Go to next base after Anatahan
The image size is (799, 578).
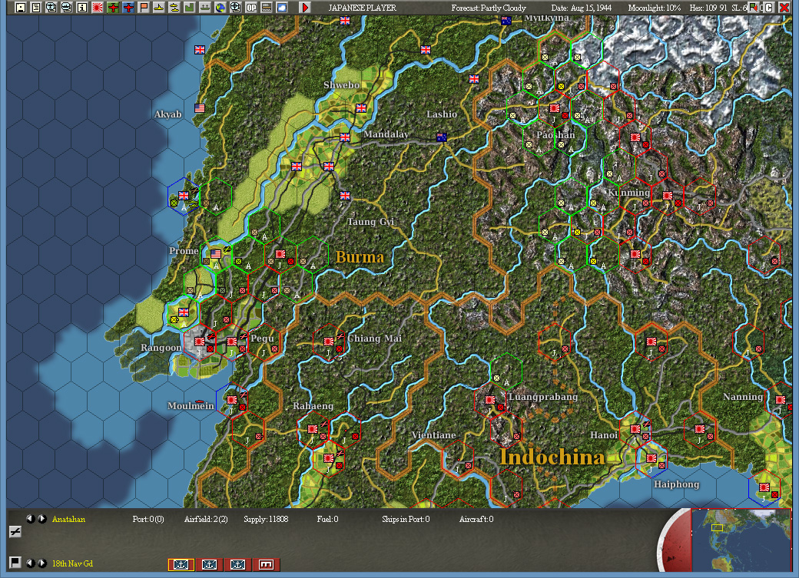click(41, 519)
